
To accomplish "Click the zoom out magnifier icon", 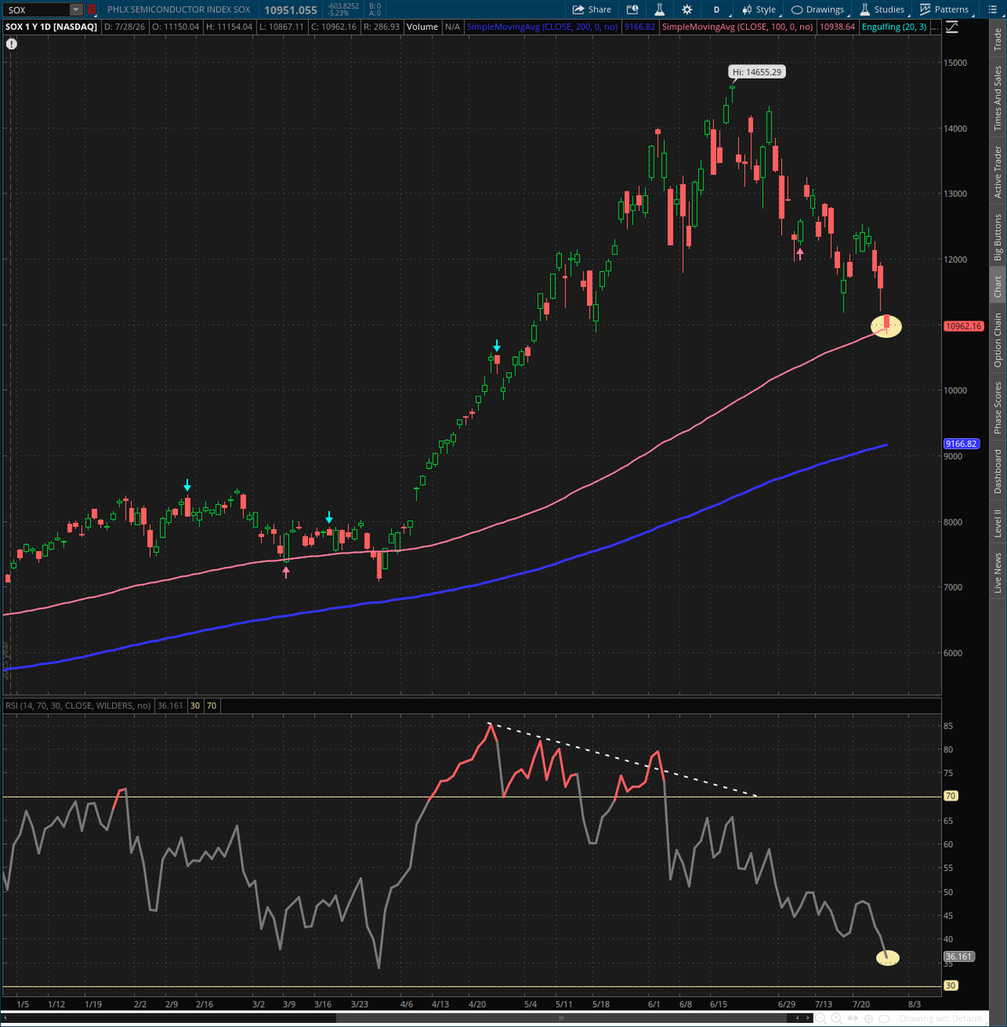I will coord(821,1018).
